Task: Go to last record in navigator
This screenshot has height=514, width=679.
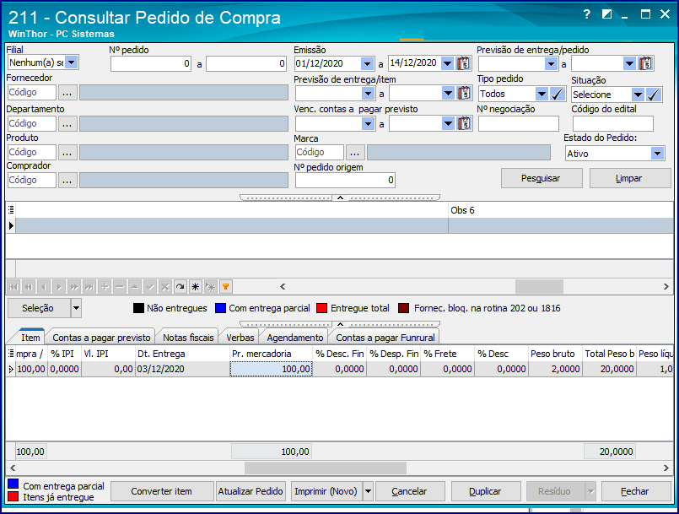Action: (89, 286)
